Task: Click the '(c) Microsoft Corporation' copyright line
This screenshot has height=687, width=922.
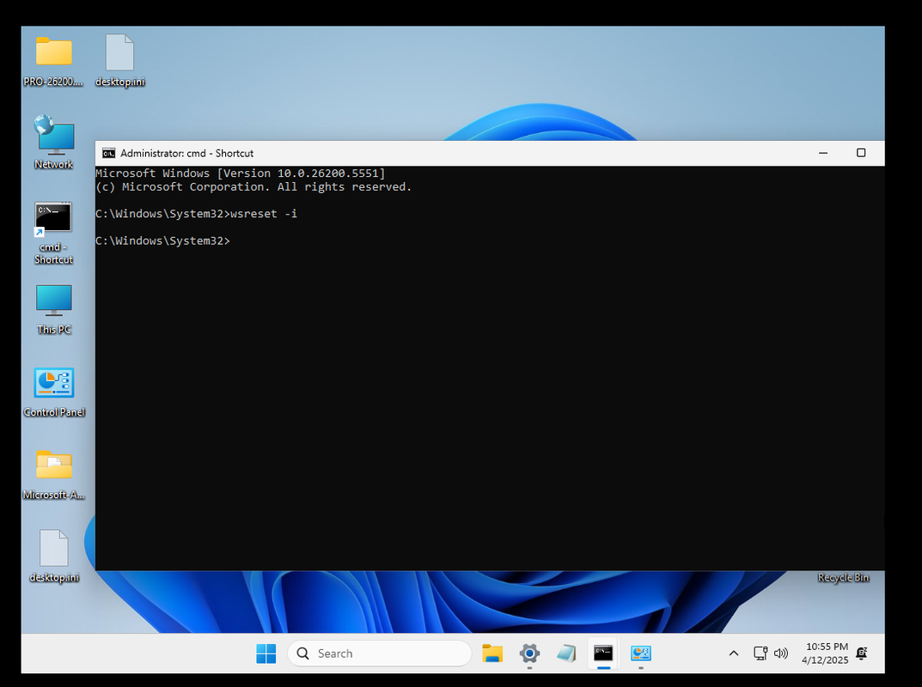Action: [253, 187]
